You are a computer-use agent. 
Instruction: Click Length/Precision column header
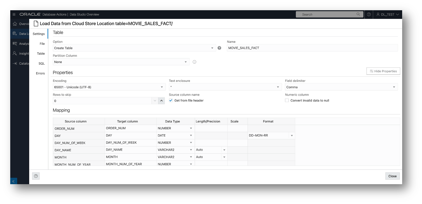211,122
